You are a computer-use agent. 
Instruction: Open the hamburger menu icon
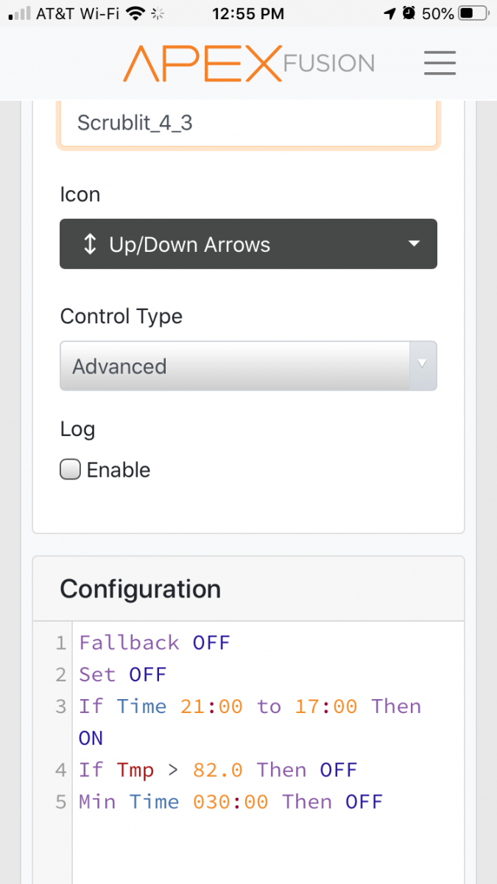(x=440, y=63)
